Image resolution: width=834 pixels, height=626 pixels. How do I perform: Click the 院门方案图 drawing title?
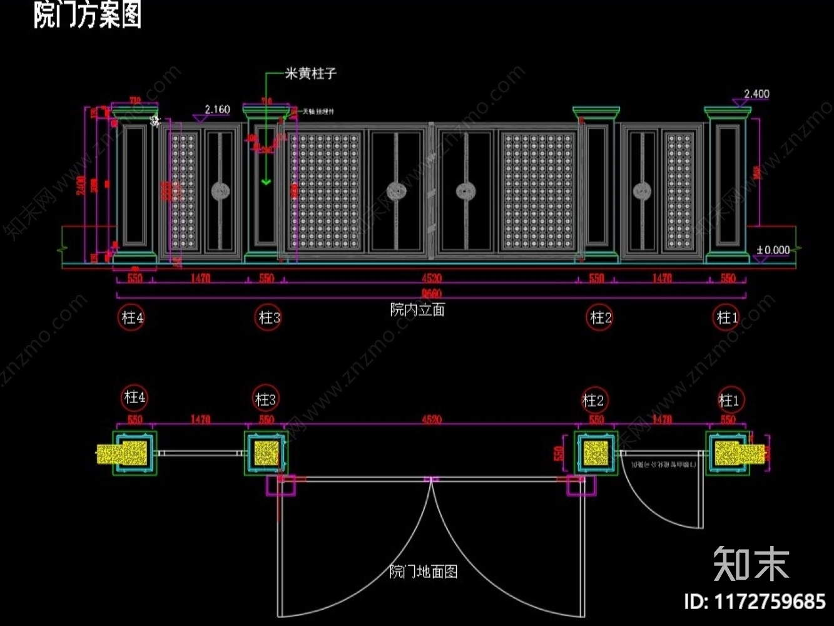click(x=88, y=14)
